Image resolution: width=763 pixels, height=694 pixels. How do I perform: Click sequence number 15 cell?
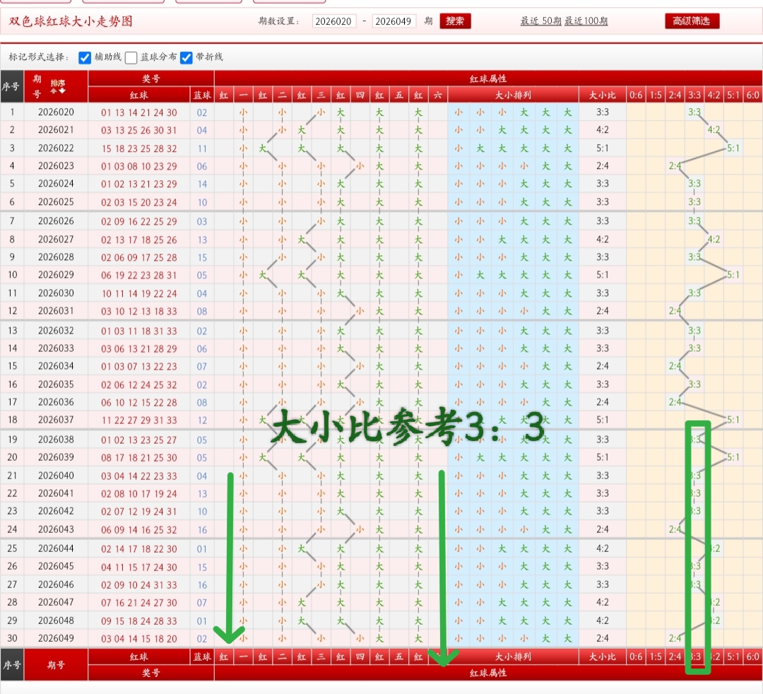point(12,366)
